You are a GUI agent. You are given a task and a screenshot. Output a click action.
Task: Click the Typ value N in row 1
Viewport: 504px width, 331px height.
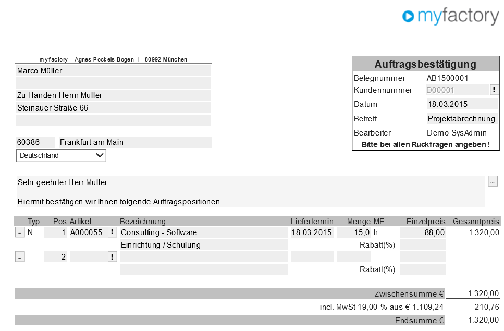pyautogui.click(x=30, y=232)
